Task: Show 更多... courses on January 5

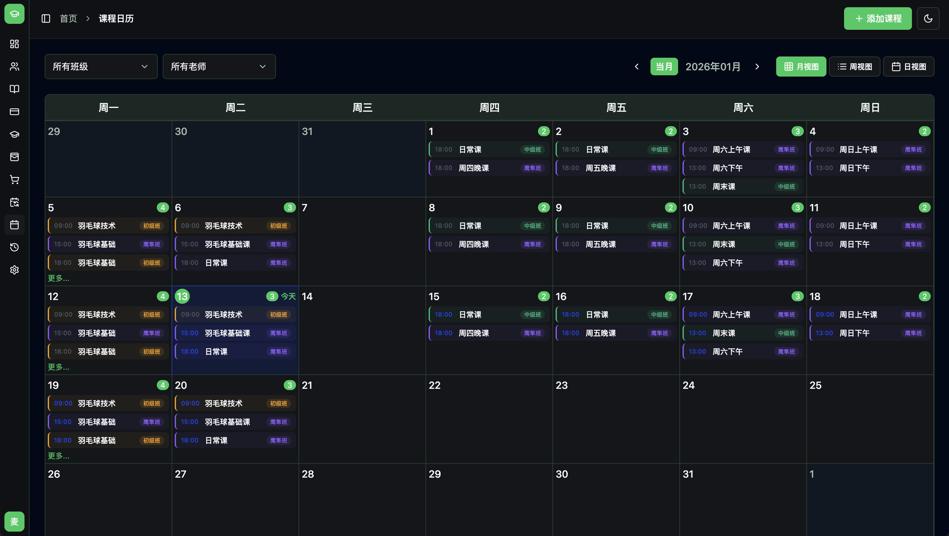Action: pyautogui.click(x=58, y=278)
